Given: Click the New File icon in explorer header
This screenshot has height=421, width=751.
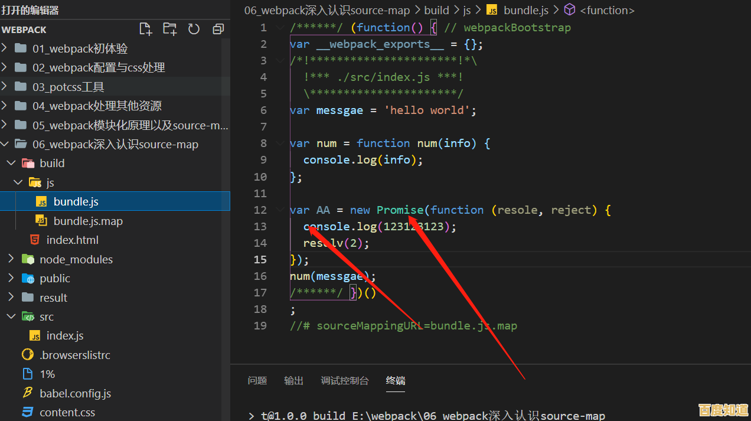Looking at the screenshot, I should point(145,29).
